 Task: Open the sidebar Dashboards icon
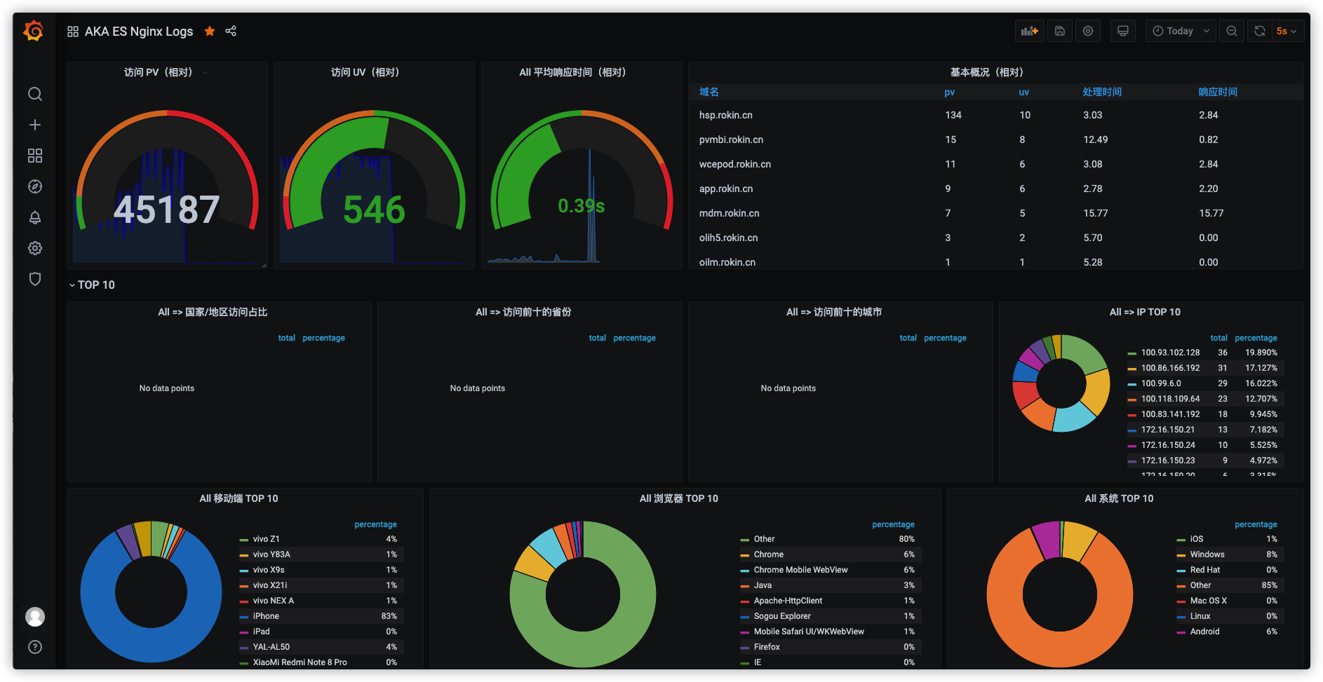(35, 156)
